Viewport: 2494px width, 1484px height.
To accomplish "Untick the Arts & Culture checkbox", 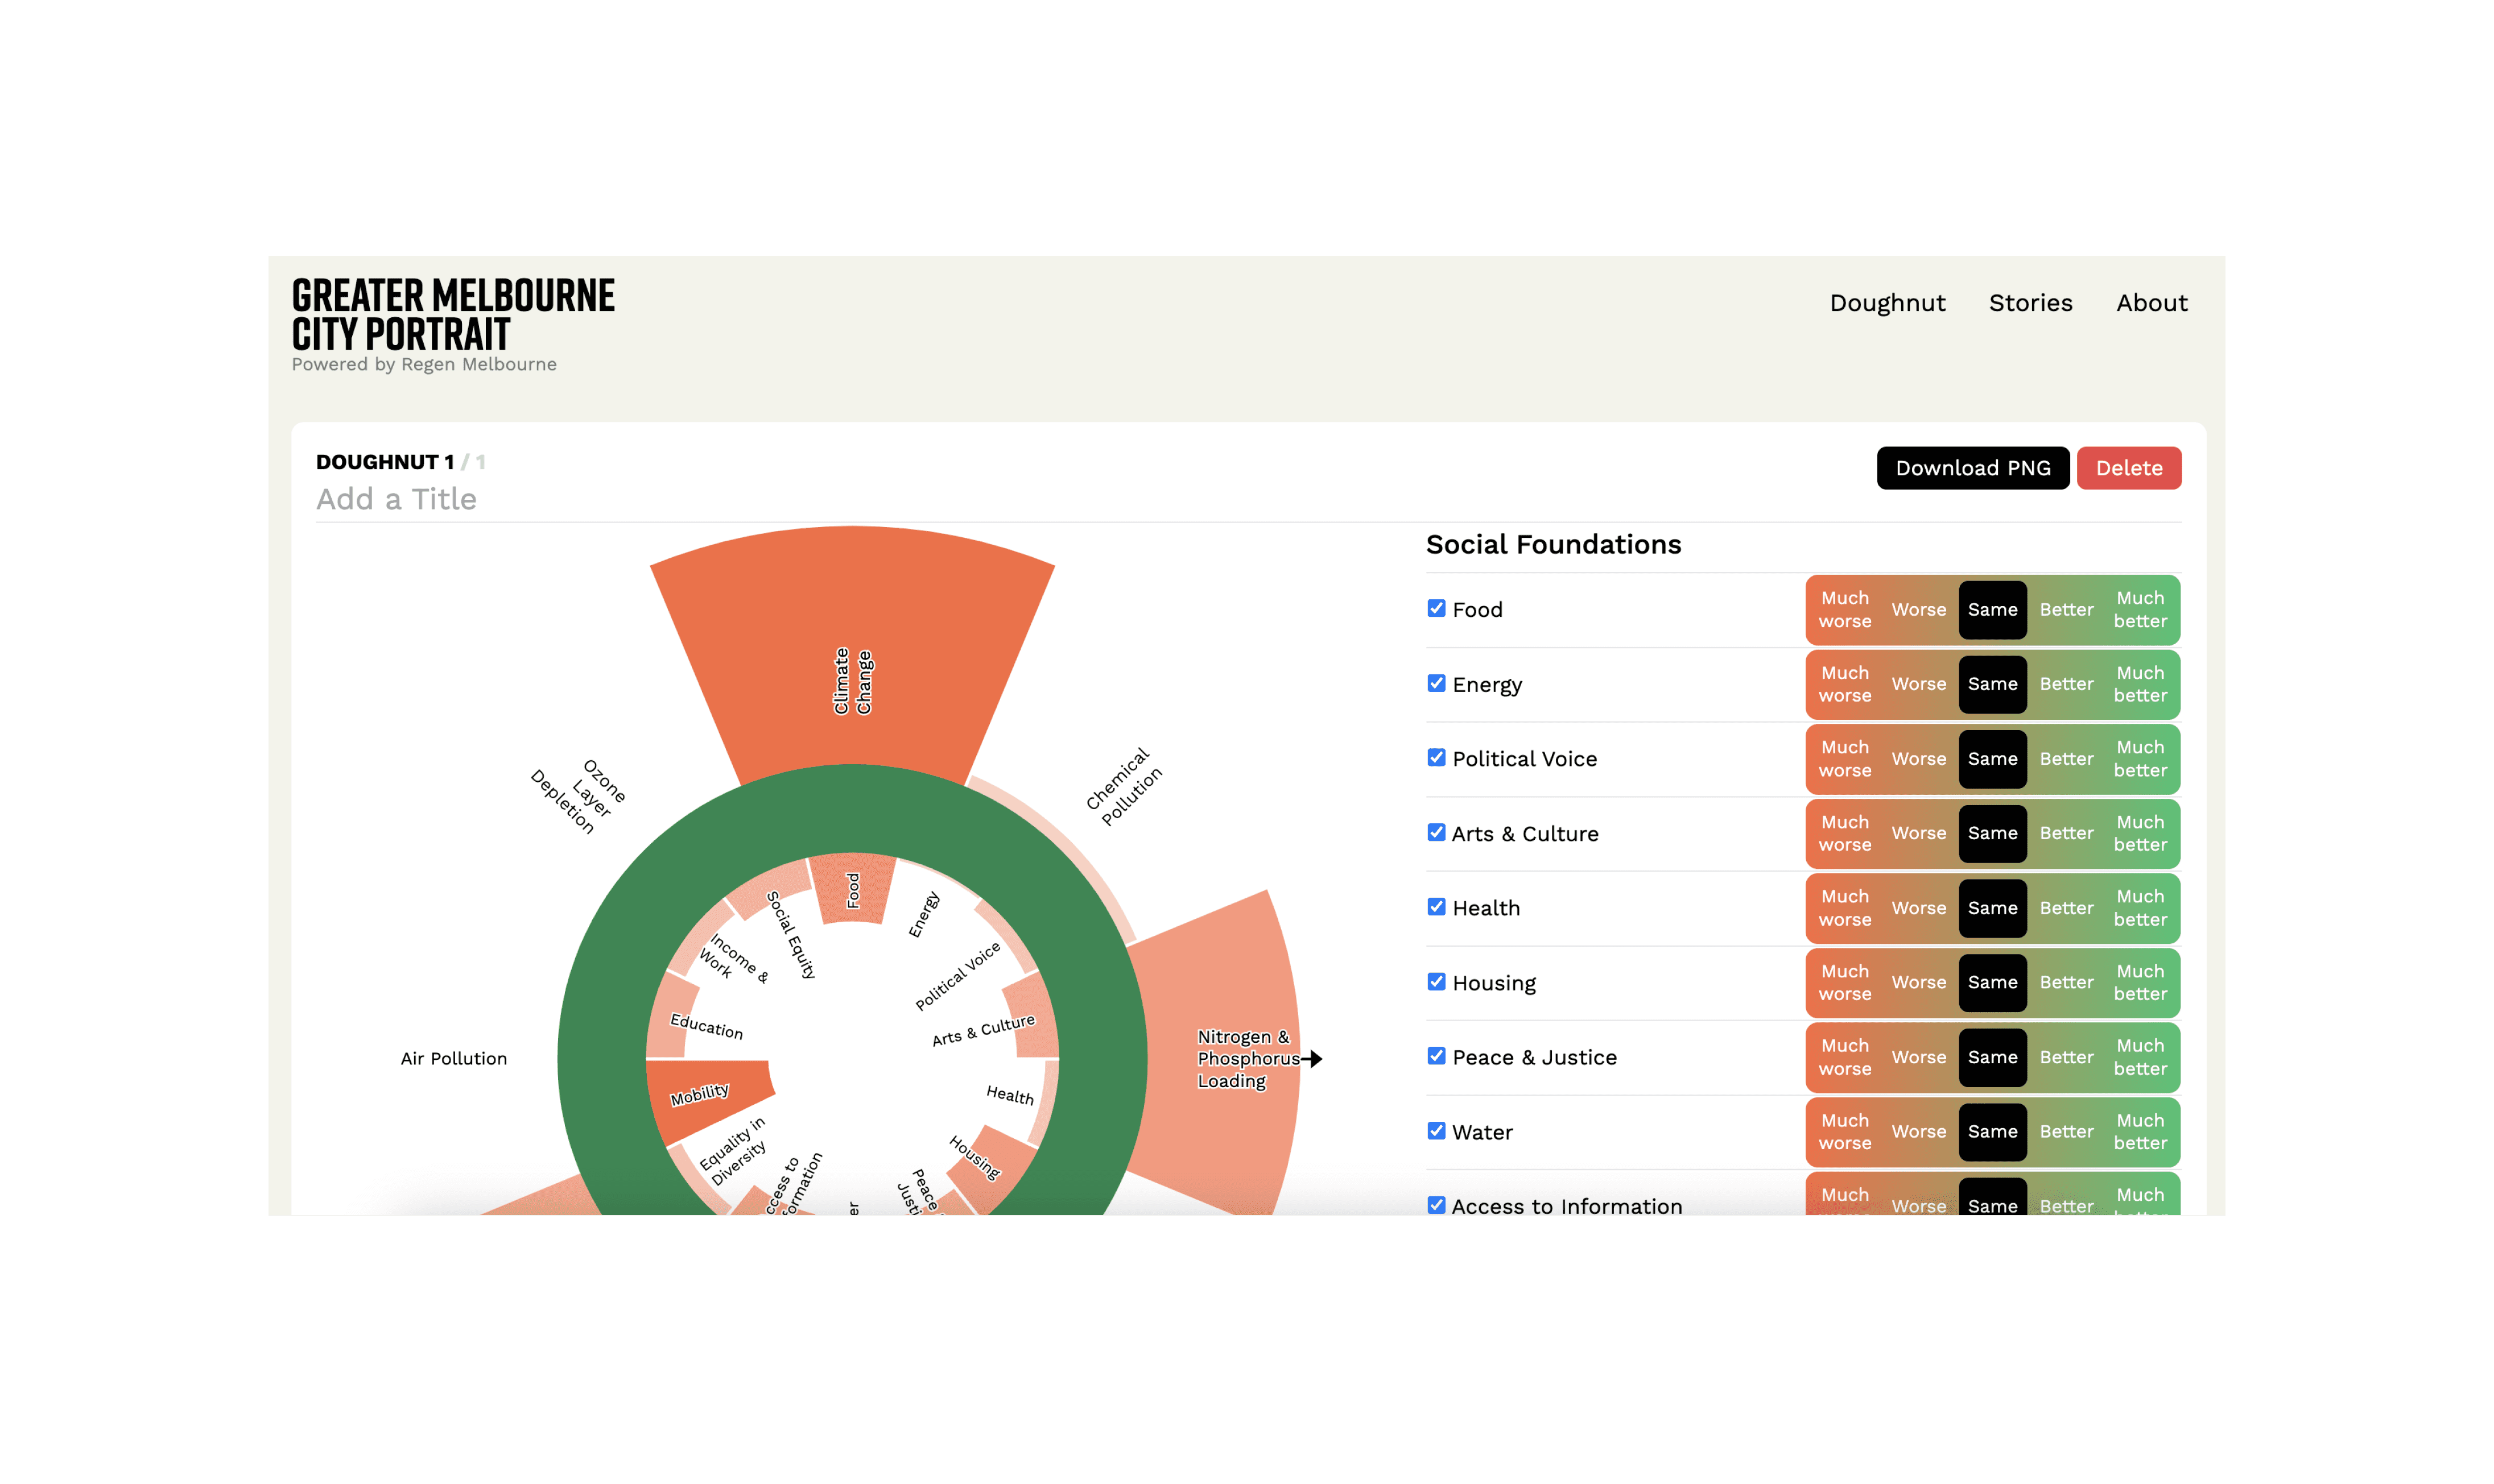I will click(1436, 832).
